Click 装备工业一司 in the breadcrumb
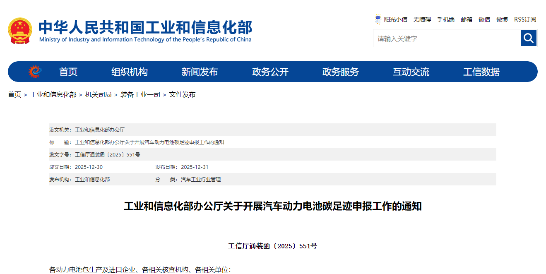The height and width of the screenshot is (274, 546). (x=140, y=94)
